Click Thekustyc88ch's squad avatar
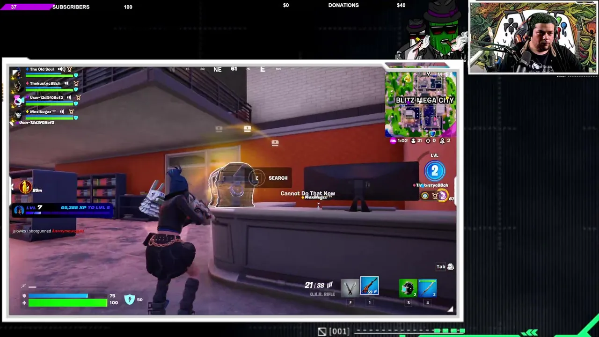The width and height of the screenshot is (599, 337). (x=18, y=87)
